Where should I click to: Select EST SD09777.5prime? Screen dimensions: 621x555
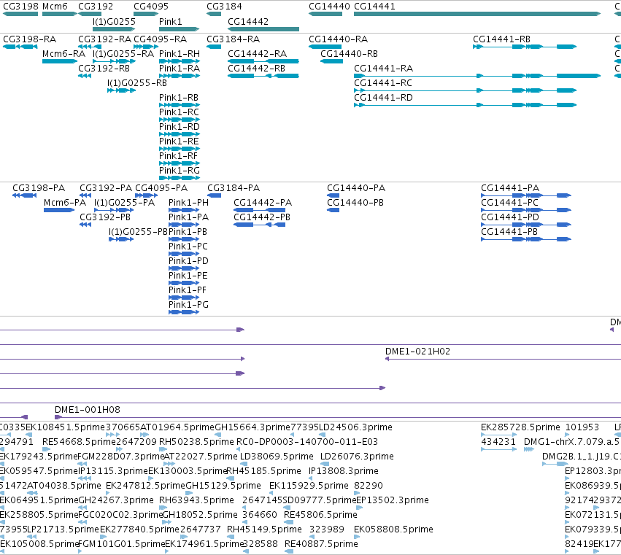pos(320,501)
